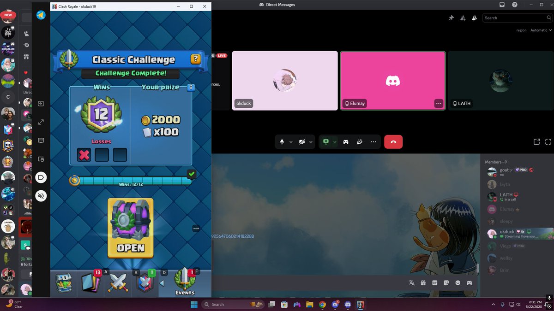Toggle fullscreen diagonal-arrows icon in emulator sidebar
The image size is (554, 311).
[x=41, y=122]
